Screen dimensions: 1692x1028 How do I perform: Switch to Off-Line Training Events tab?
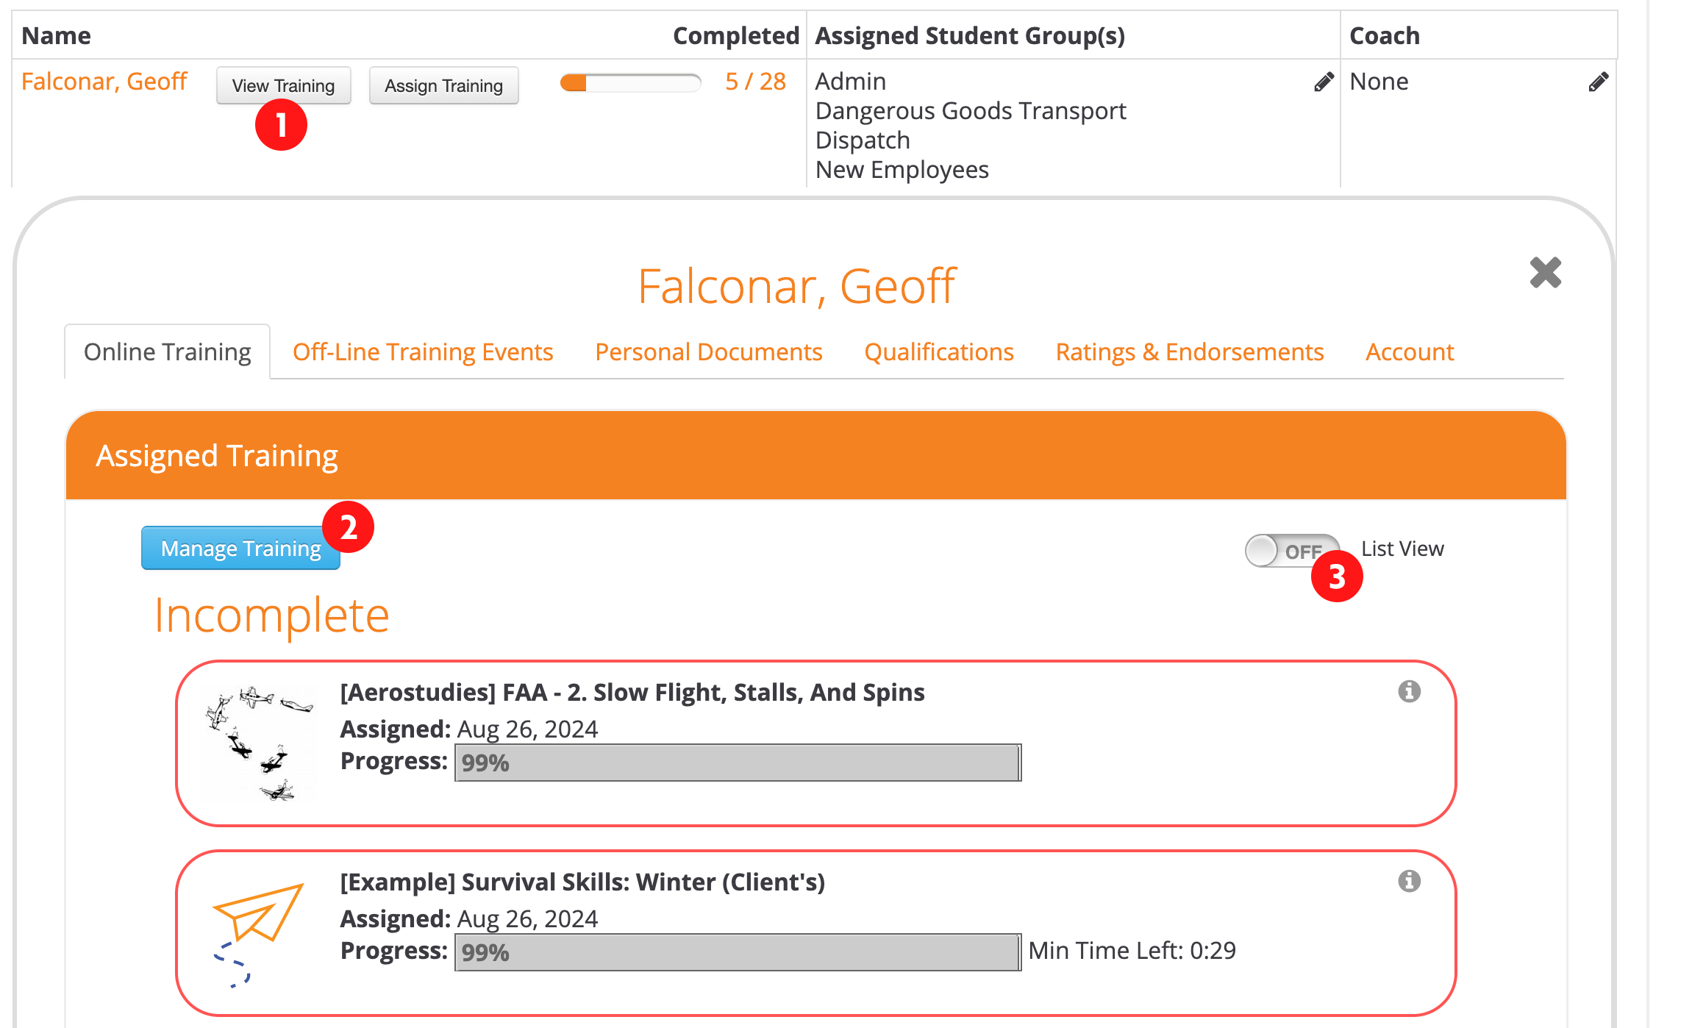[422, 352]
